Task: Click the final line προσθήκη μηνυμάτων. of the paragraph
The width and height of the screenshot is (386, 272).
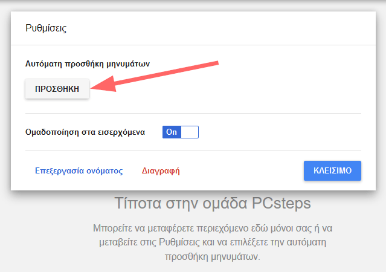Action: [x=213, y=257]
